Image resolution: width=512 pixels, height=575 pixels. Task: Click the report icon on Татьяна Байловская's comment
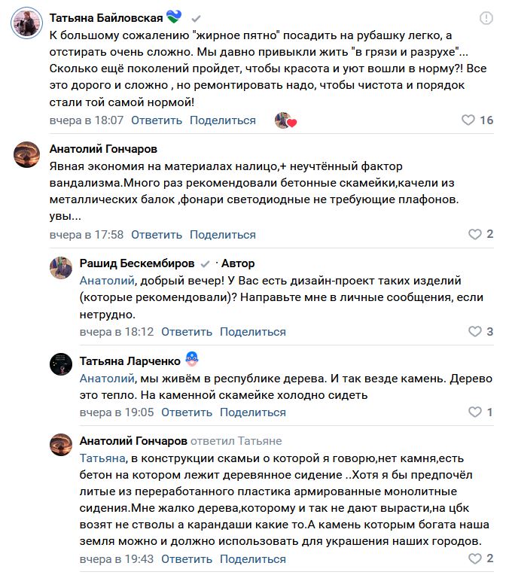click(486, 18)
